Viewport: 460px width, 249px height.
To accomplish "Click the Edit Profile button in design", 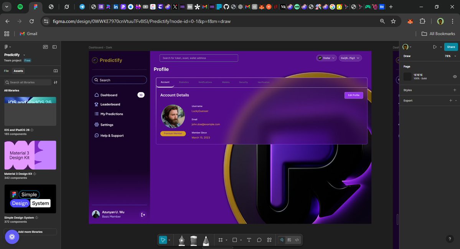I will 353,95.
